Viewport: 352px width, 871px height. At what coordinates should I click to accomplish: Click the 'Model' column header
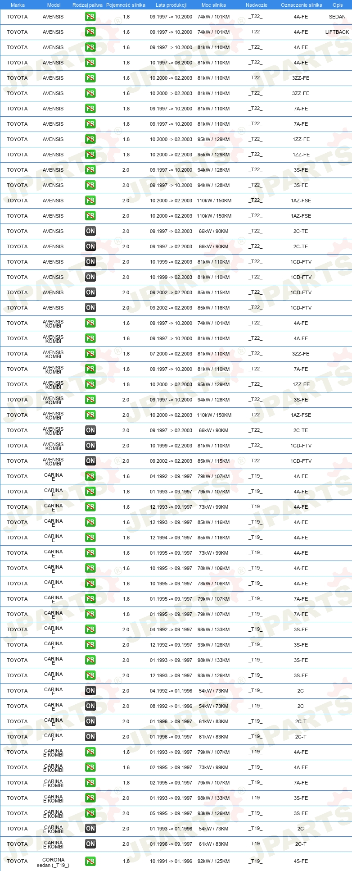[x=54, y=5]
